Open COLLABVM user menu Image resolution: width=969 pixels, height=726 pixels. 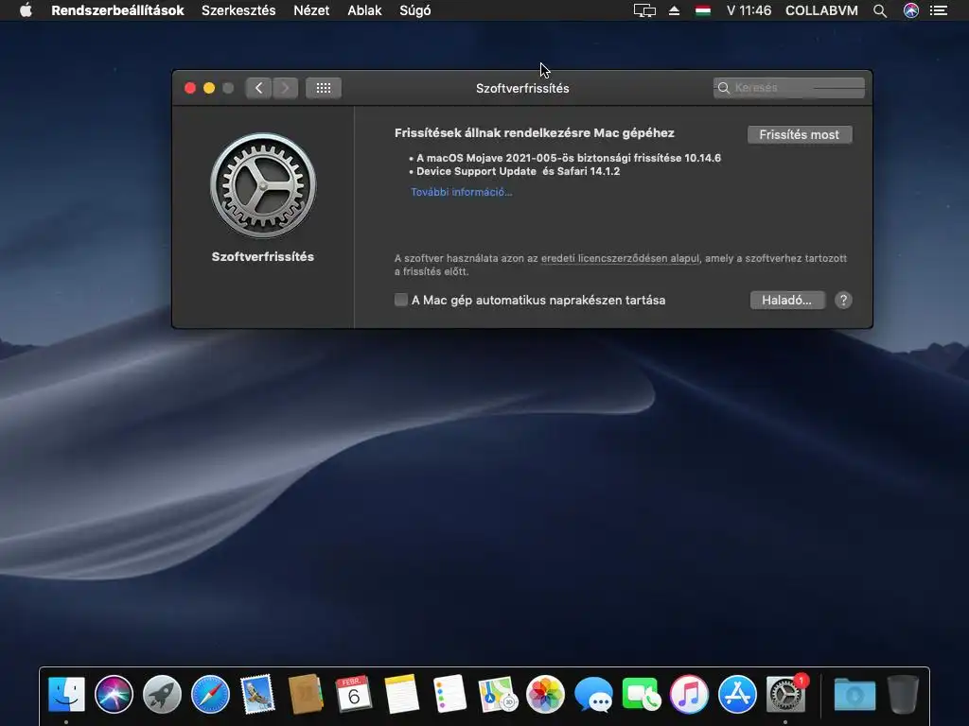click(821, 10)
